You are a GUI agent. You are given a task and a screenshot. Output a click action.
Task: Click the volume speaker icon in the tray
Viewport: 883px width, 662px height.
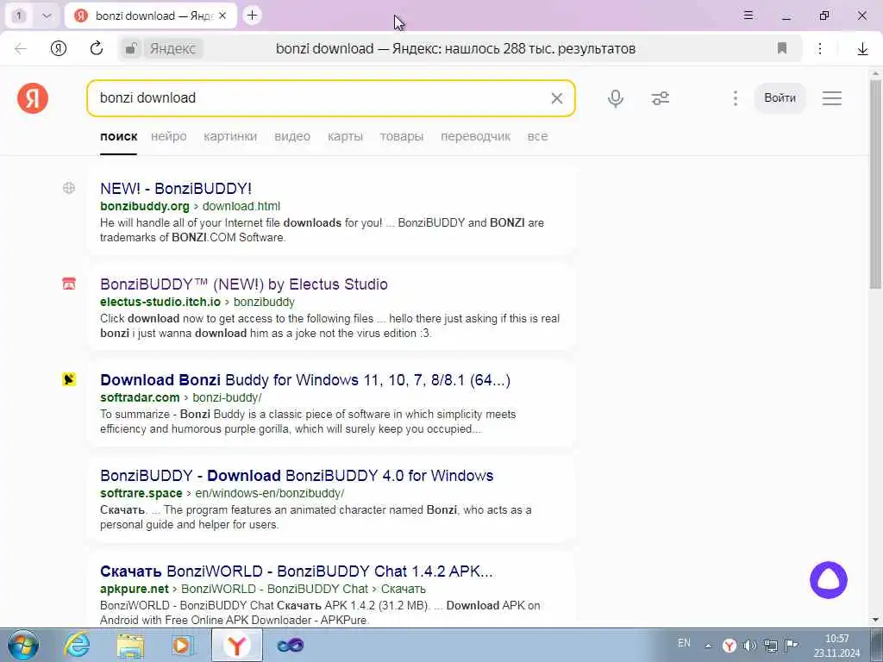(x=749, y=645)
